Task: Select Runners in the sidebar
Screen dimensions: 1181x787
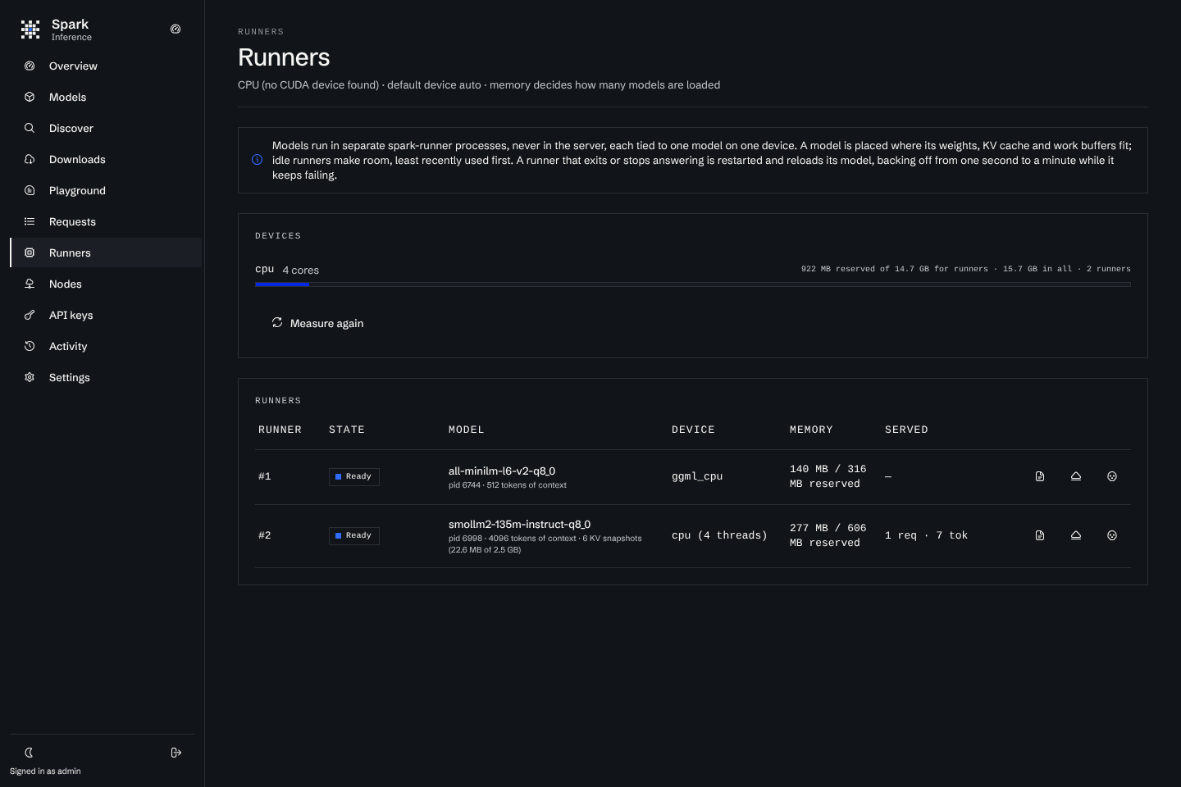Action: point(106,252)
